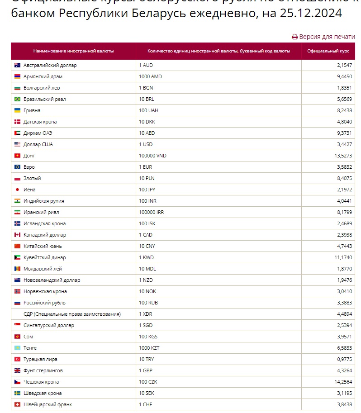This screenshot has height=413, width=361.
Task: Click the Официальный курс column header
Action: point(328,51)
